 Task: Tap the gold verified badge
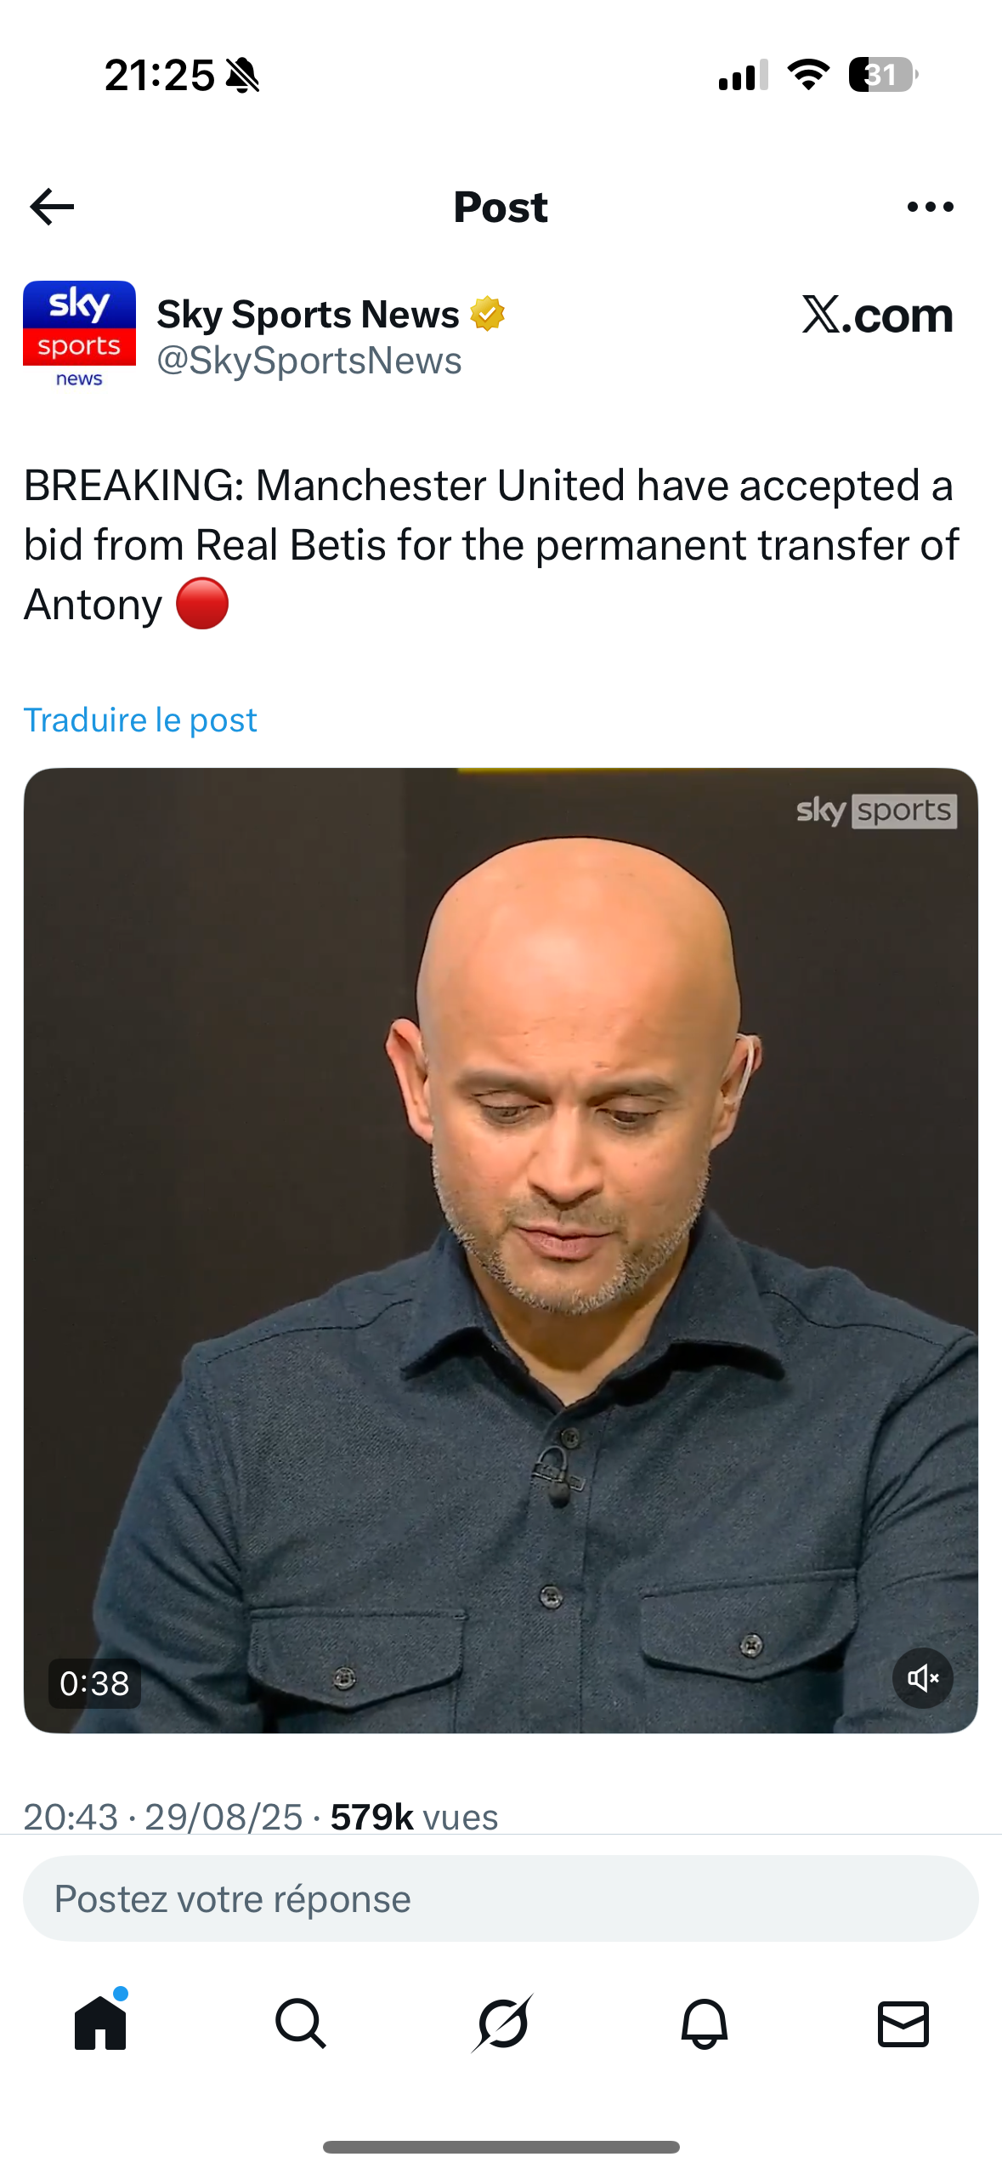(x=488, y=314)
